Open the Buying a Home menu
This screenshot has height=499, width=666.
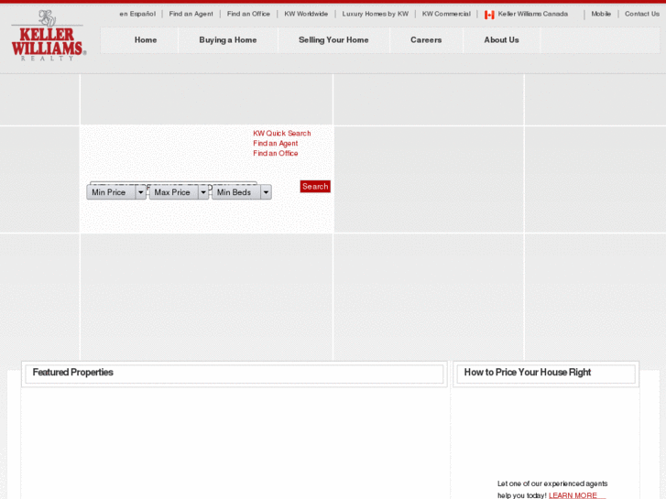pos(228,40)
